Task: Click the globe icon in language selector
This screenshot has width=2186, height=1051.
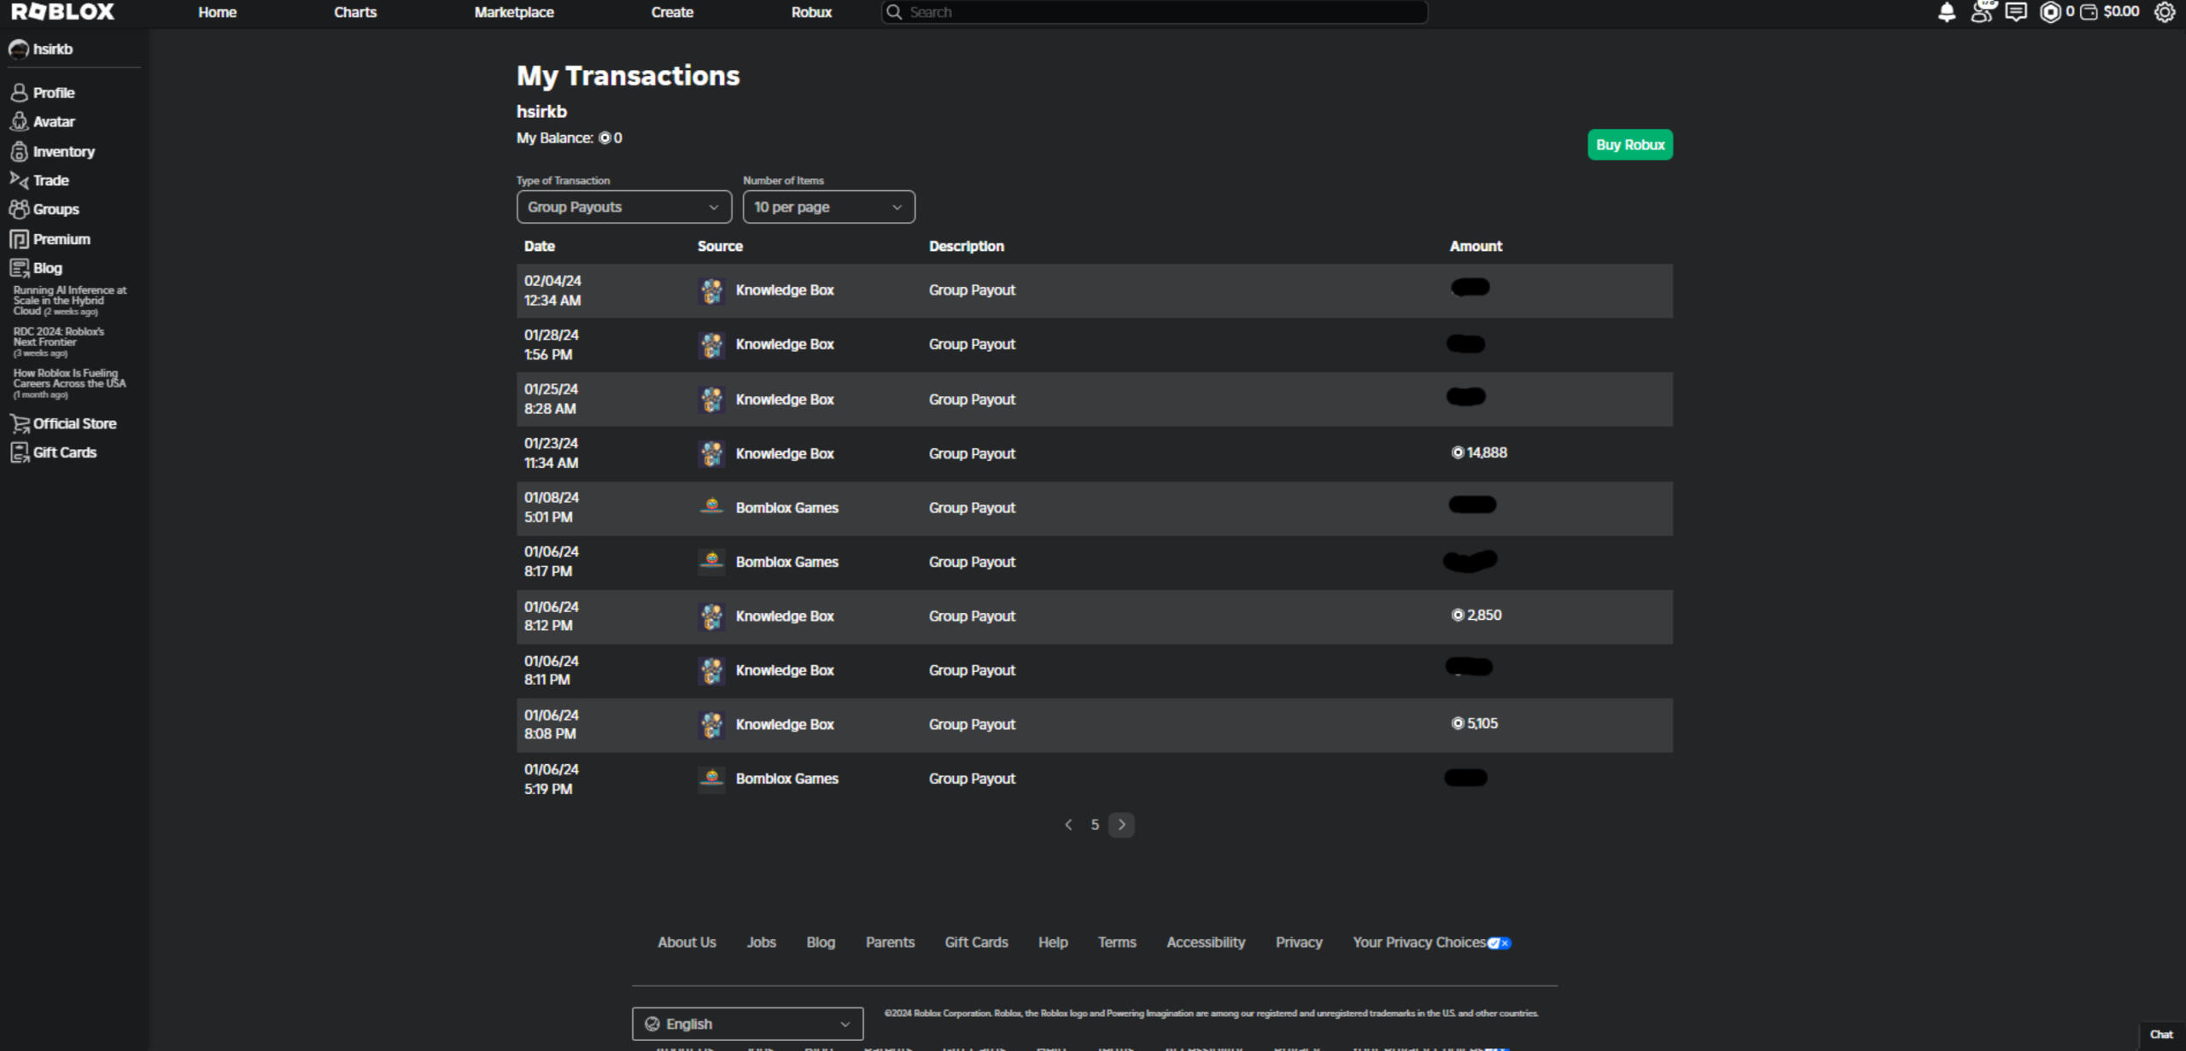Action: coord(652,1024)
